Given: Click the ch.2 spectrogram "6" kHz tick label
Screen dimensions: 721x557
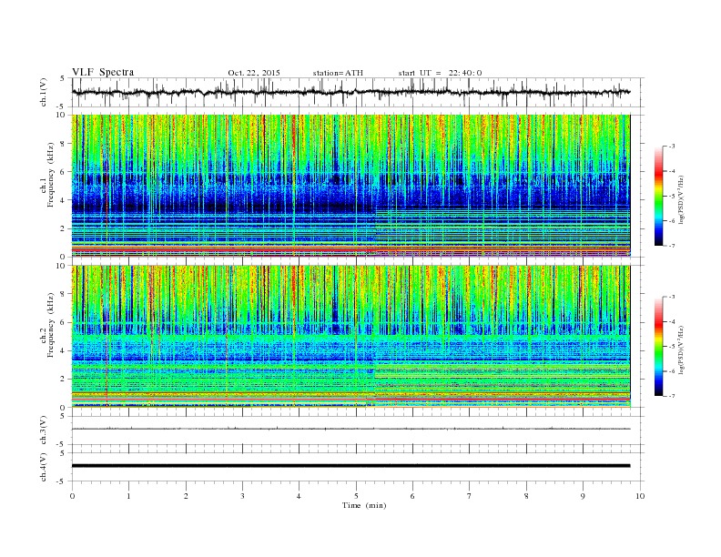Looking at the screenshot, I should click(64, 322).
